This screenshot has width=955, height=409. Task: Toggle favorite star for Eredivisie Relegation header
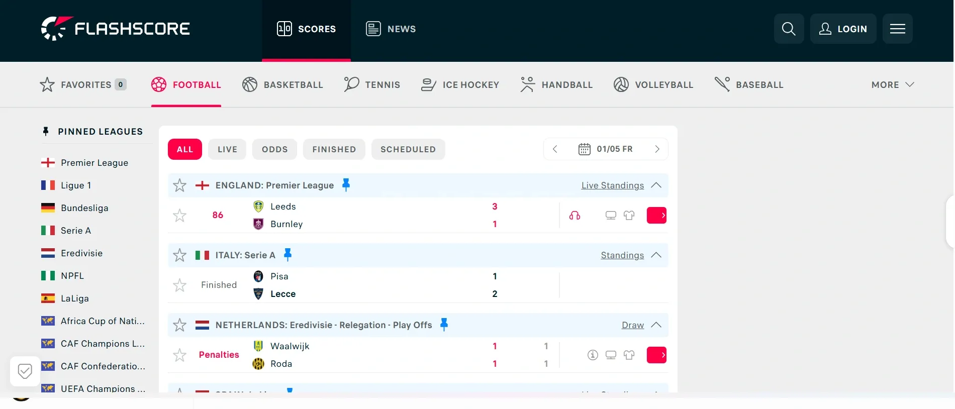pyautogui.click(x=179, y=325)
